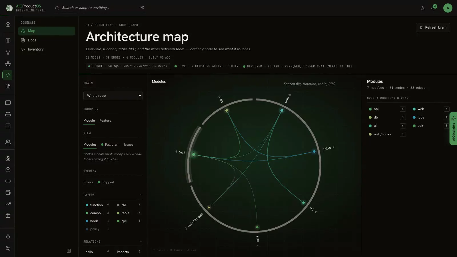Open Inventory in codebase menu
Screen dimensions: 457x257
tap(47, 49)
